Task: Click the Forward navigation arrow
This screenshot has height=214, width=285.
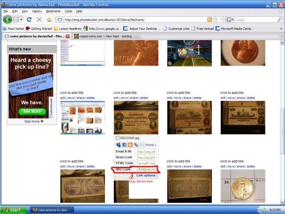Action: [16, 20]
